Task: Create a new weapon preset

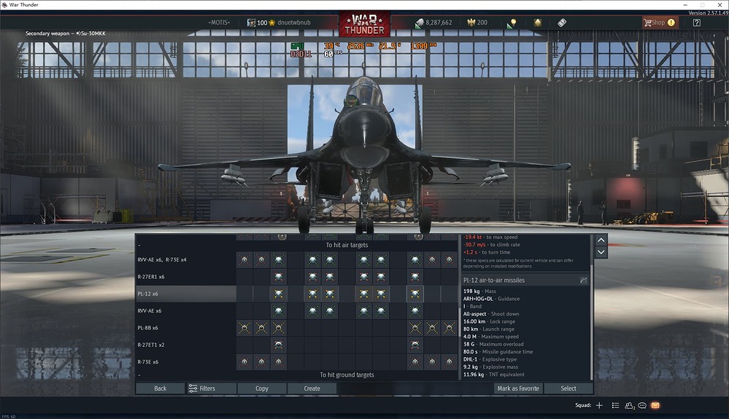Action: tap(312, 388)
